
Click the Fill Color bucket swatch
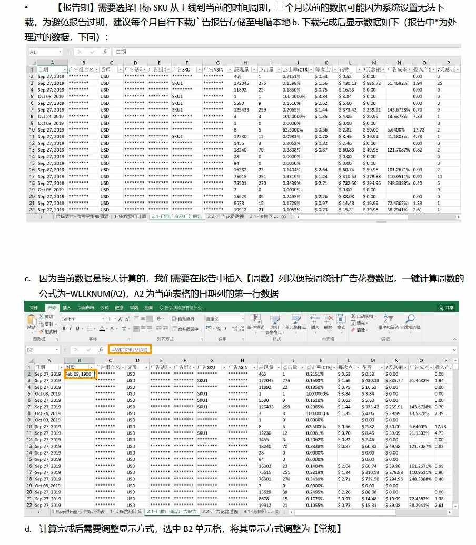[102, 328]
